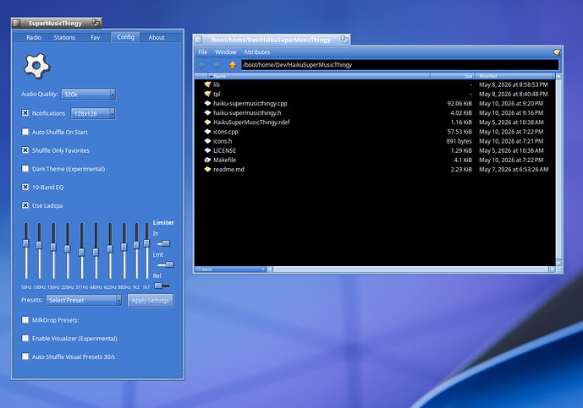Open the Select Preset dropdown

[84, 301]
